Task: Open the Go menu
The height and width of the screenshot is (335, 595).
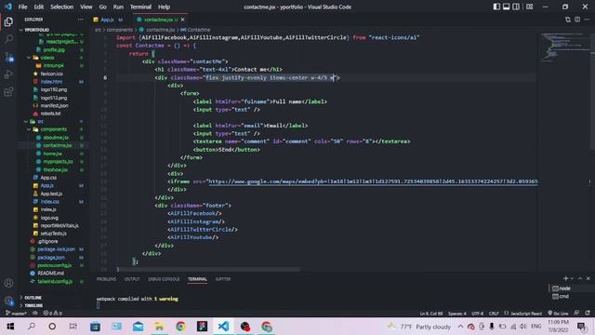Action: point(103,7)
